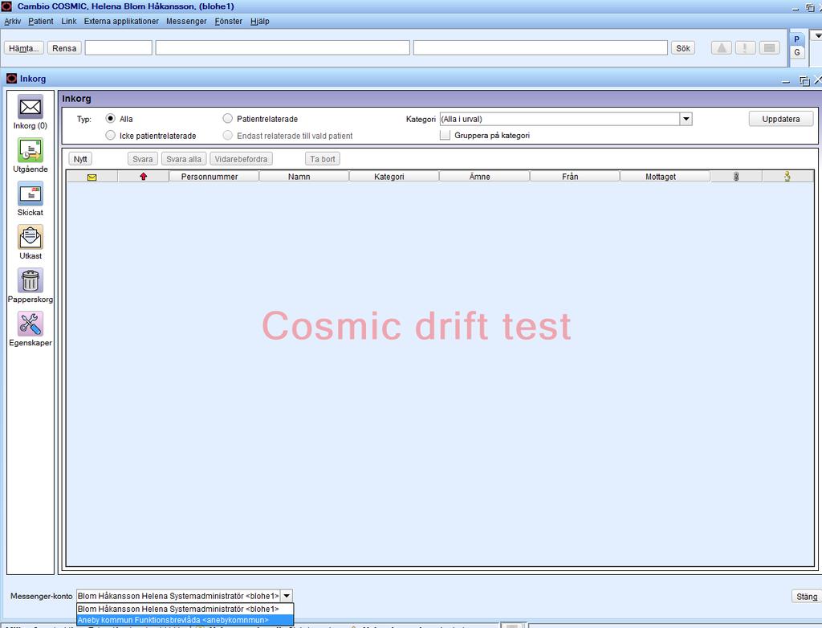Image resolution: width=822 pixels, height=628 pixels.
Task: Click the Svara button
Action: pos(143,159)
